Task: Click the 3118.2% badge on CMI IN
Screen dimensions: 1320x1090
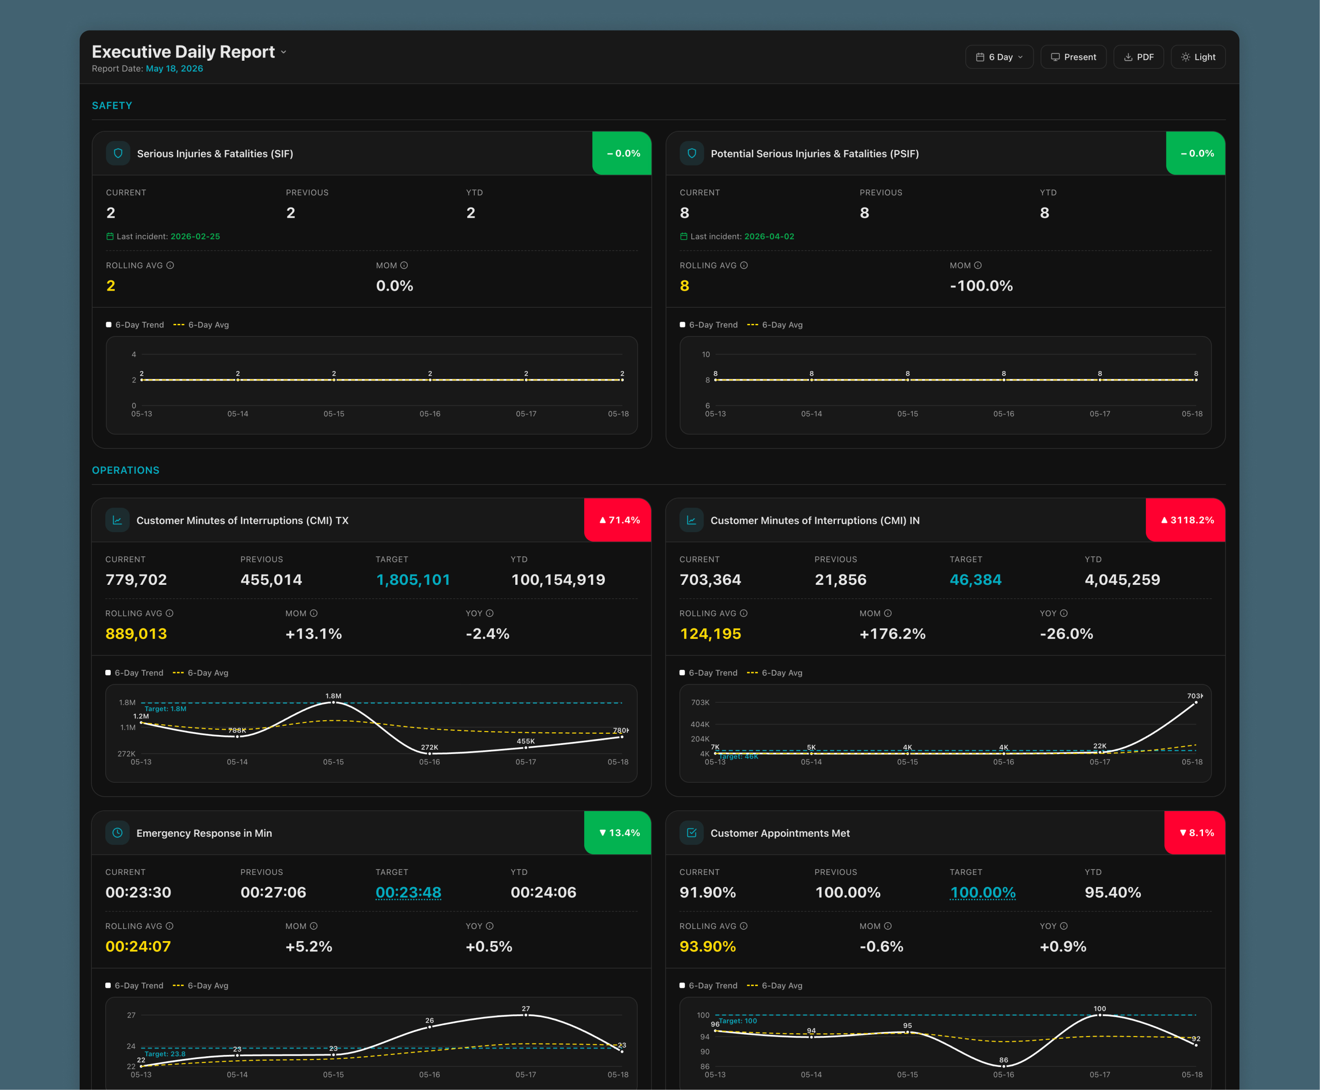Action: coord(1185,520)
